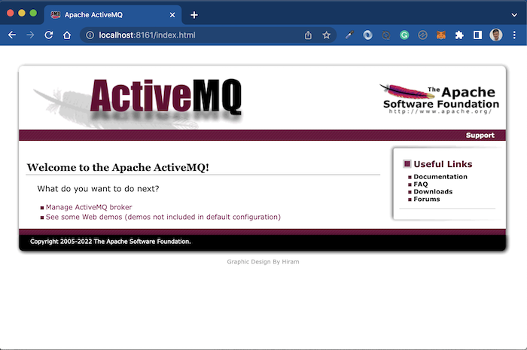Click the 'What do you want to do next?' text

pyautogui.click(x=98, y=189)
